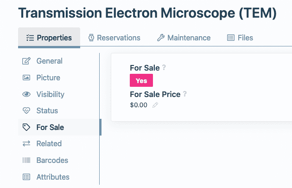Open the General properties section
This screenshot has width=292, height=188.
(49, 61)
